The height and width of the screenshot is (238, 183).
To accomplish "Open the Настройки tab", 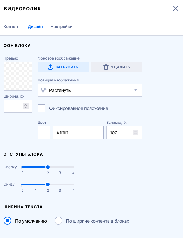I will coord(61,27).
